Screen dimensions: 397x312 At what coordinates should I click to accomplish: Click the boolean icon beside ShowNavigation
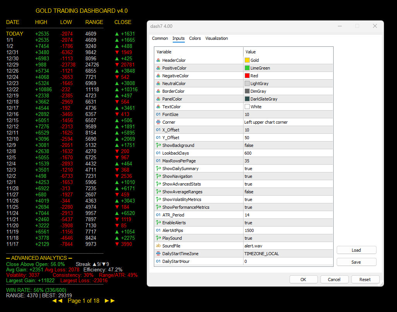158,176
